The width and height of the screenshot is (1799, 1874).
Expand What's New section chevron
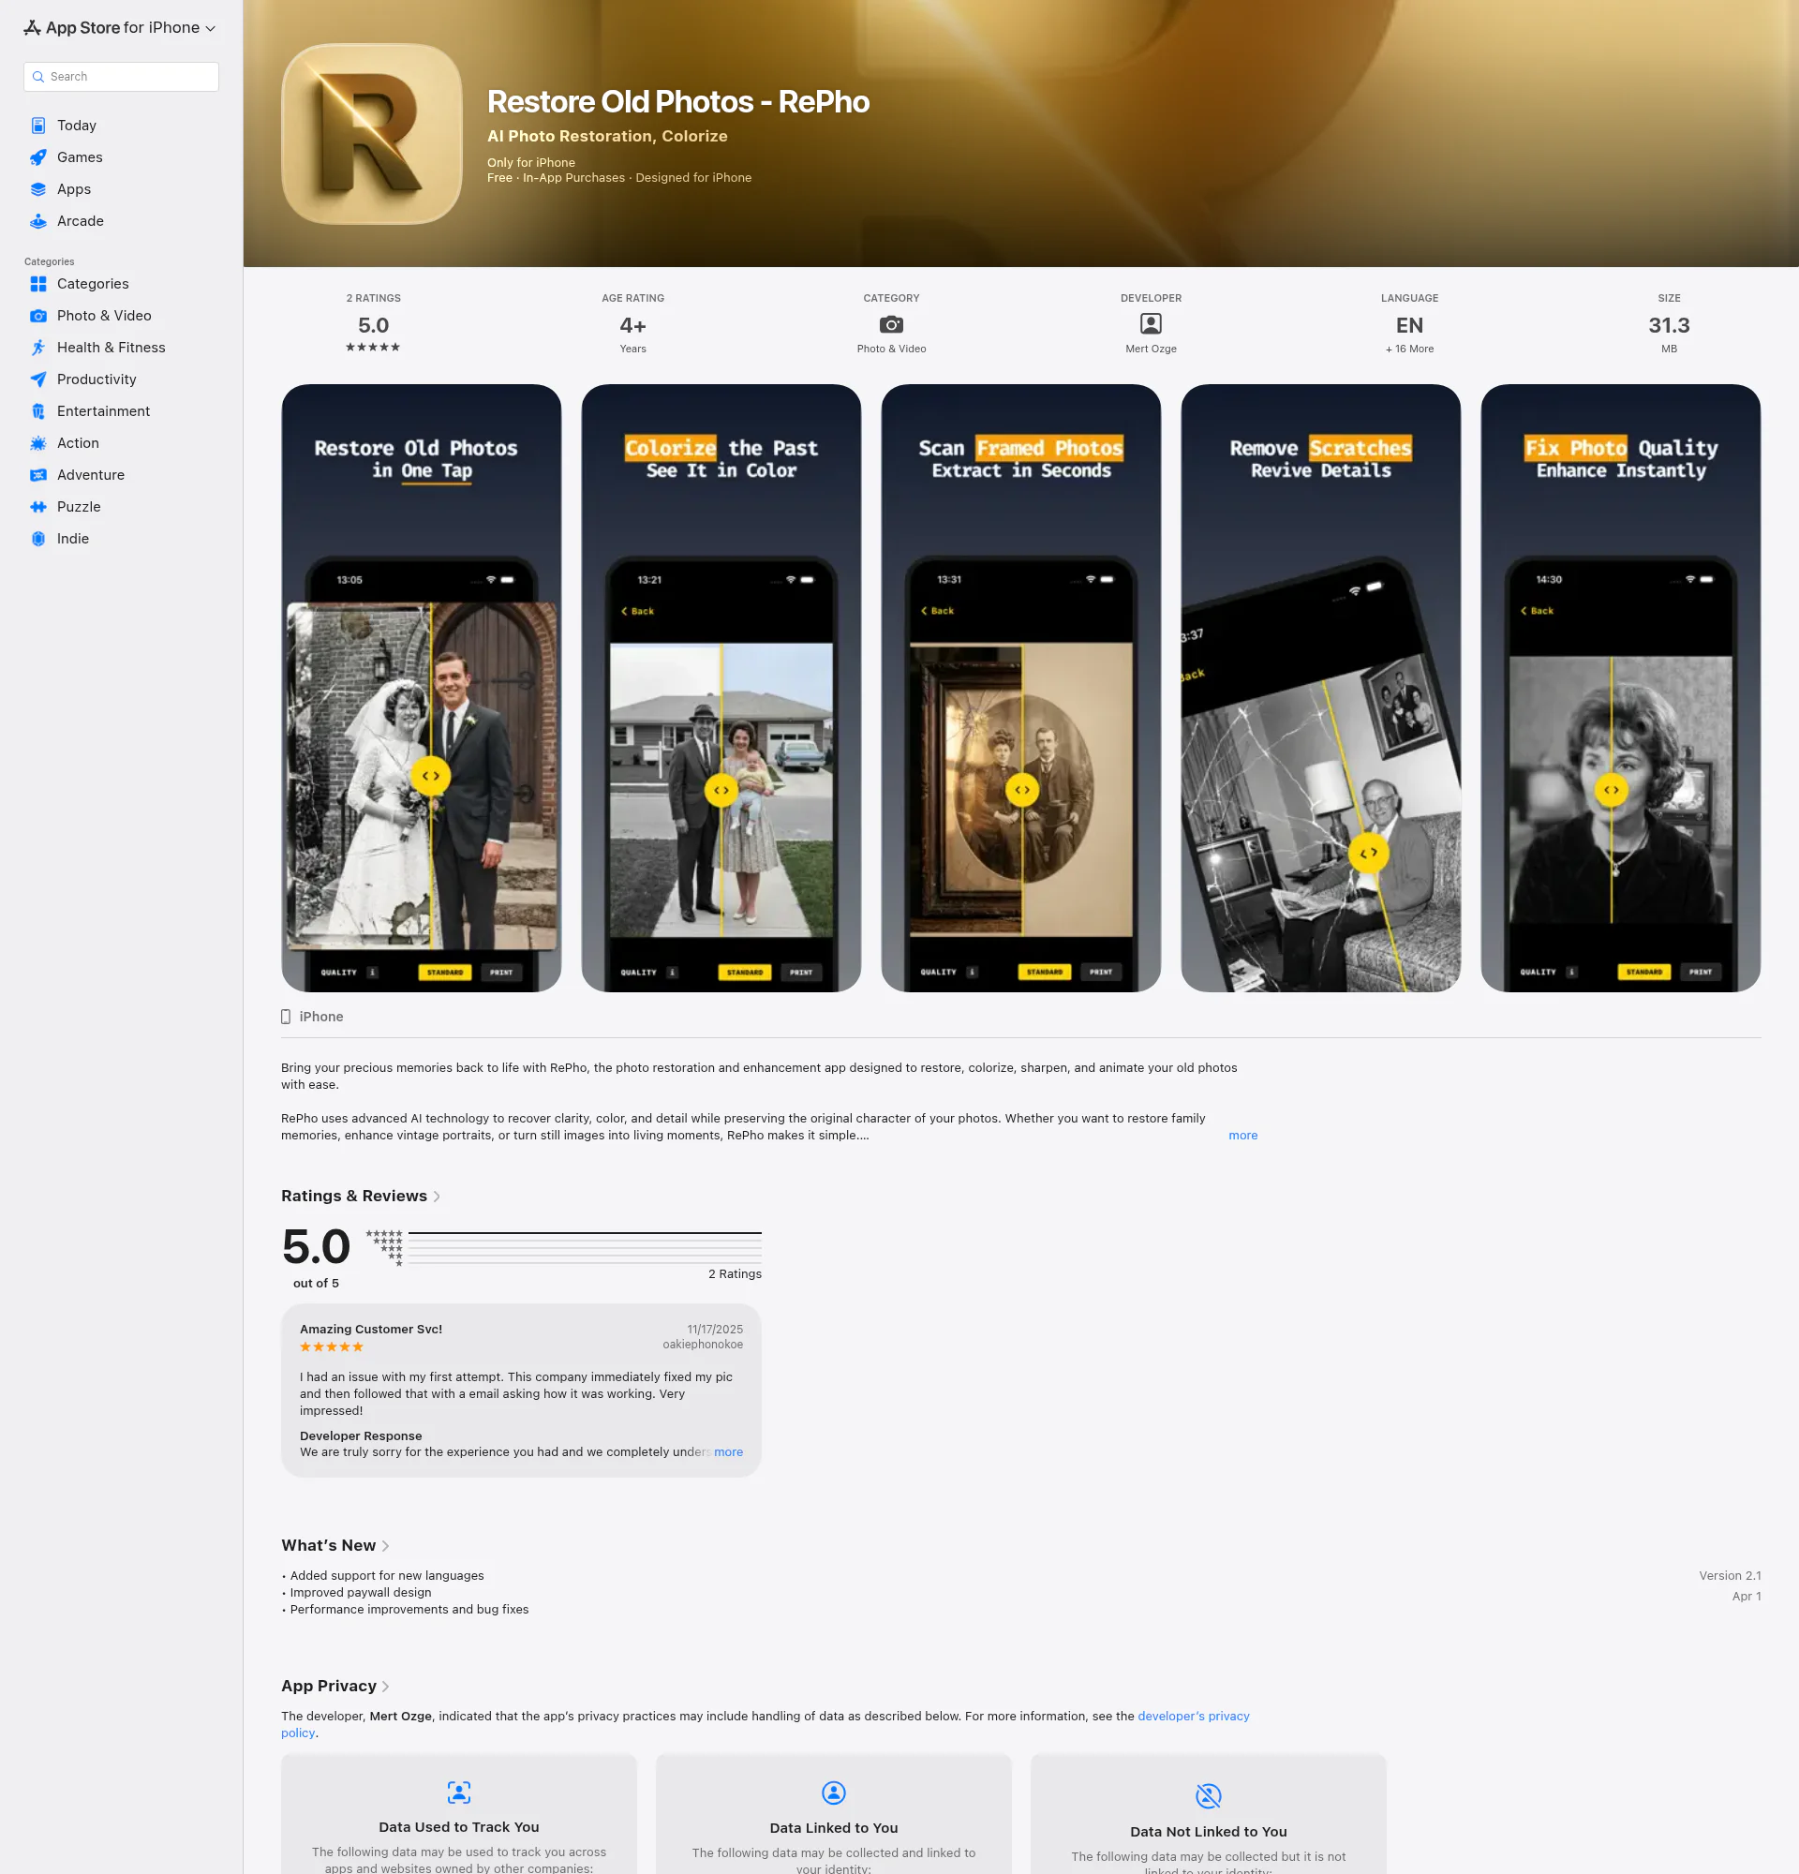coord(385,1545)
